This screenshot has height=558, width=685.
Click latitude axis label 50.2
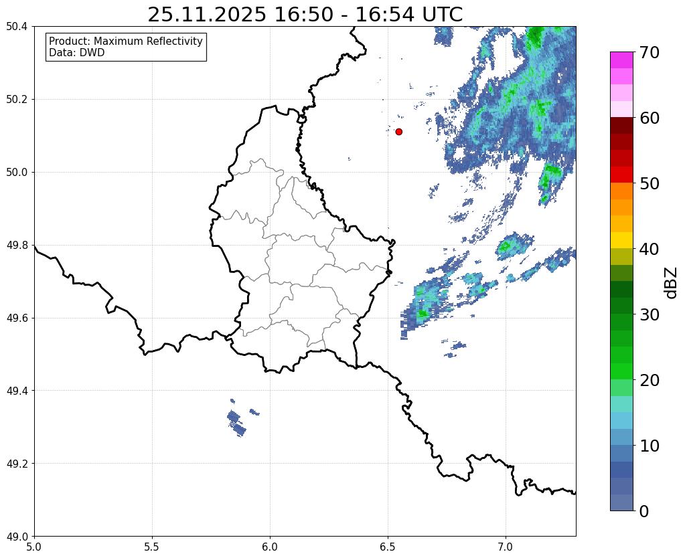(x=17, y=100)
